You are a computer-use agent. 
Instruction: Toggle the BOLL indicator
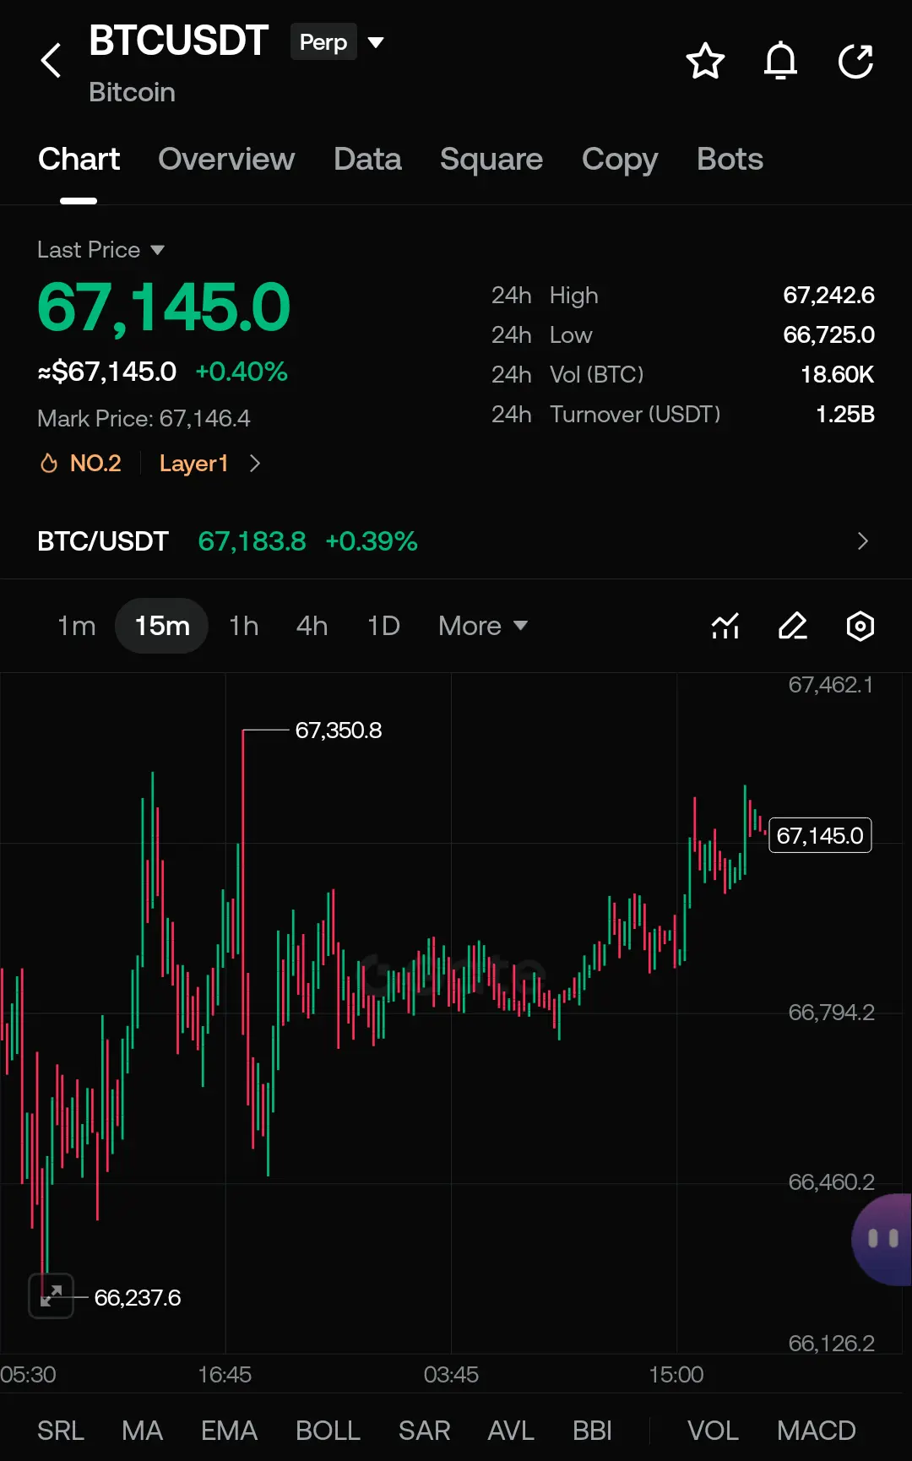(328, 1431)
